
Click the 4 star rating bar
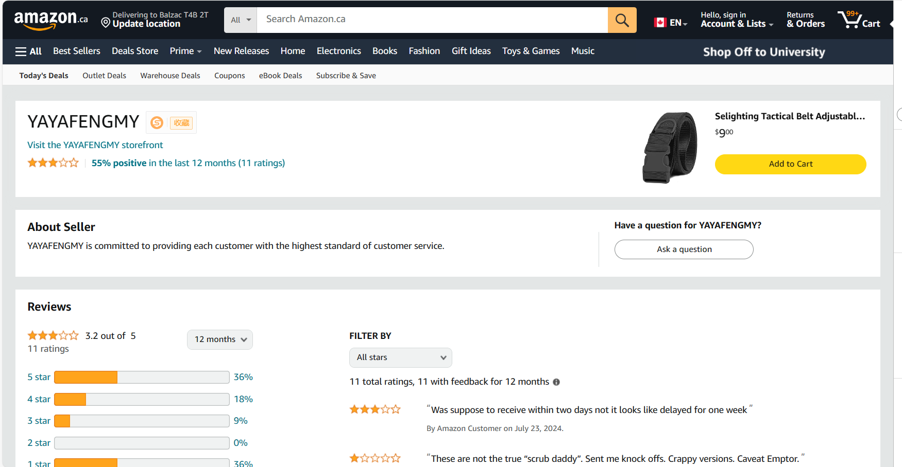142,399
